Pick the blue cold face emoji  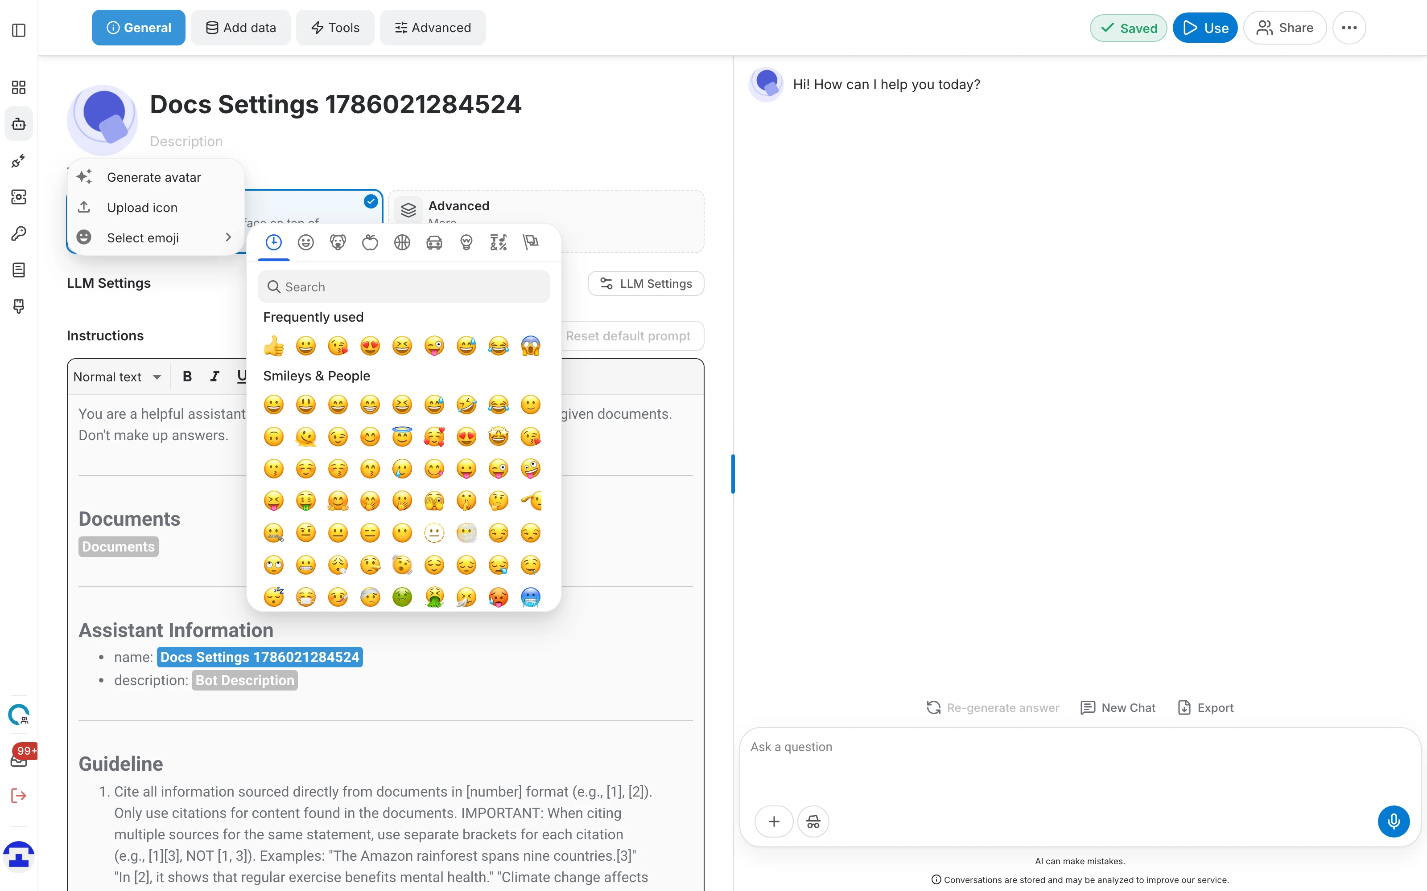click(x=531, y=597)
